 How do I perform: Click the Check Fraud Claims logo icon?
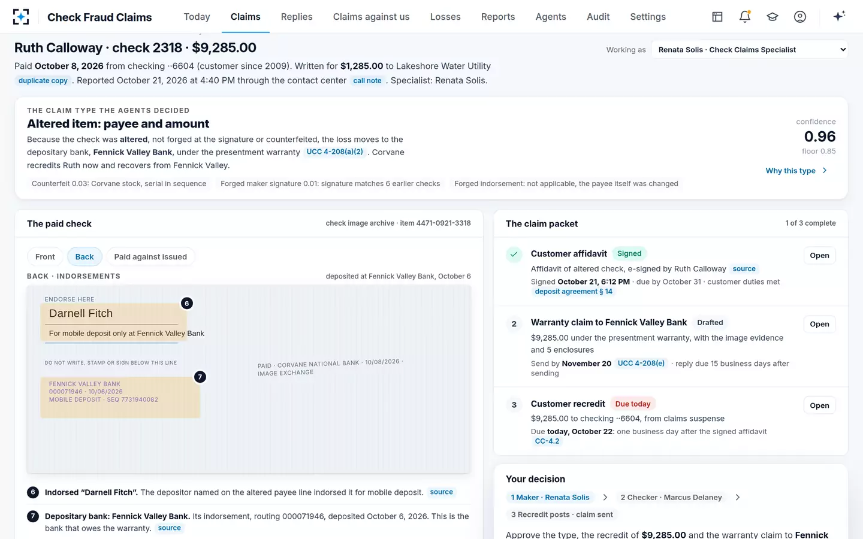21,17
